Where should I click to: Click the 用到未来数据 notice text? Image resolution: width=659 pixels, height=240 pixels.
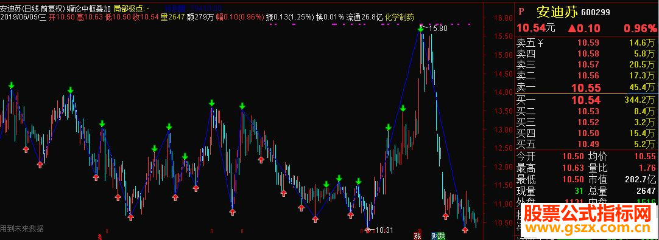[x=22, y=228]
